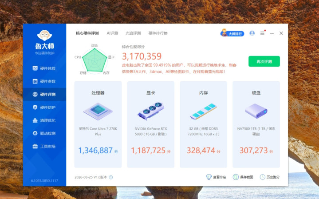
Task: Click the 处理器 card title
Action: (98, 93)
